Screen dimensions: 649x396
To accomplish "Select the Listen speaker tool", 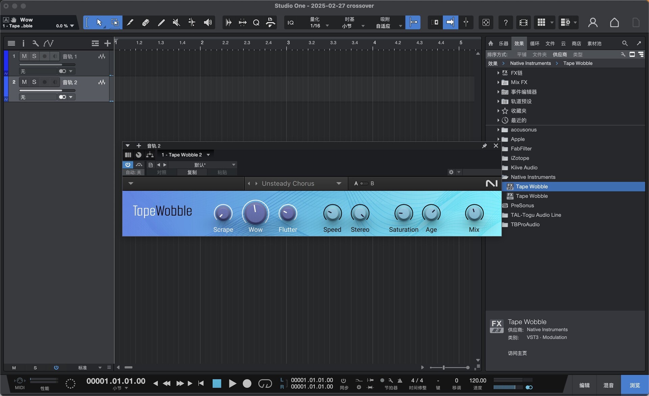I will (208, 23).
